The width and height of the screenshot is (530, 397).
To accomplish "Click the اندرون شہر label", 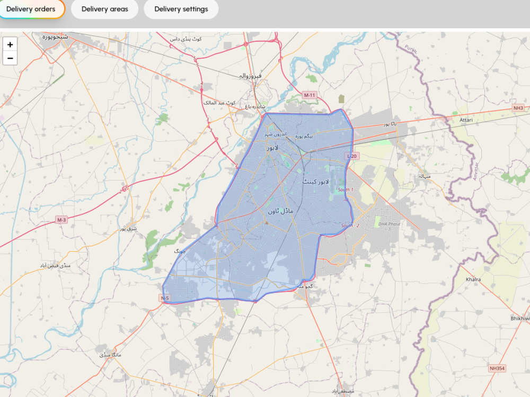I will click(x=276, y=134).
